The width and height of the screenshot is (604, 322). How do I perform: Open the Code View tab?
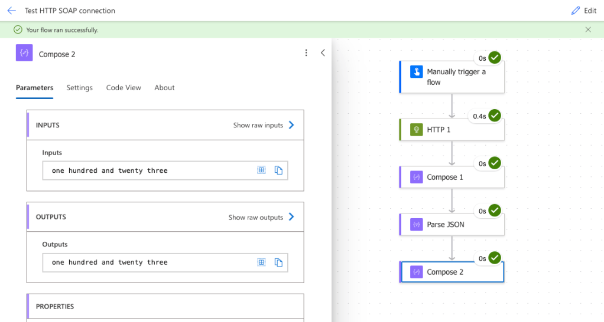pos(124,88)
